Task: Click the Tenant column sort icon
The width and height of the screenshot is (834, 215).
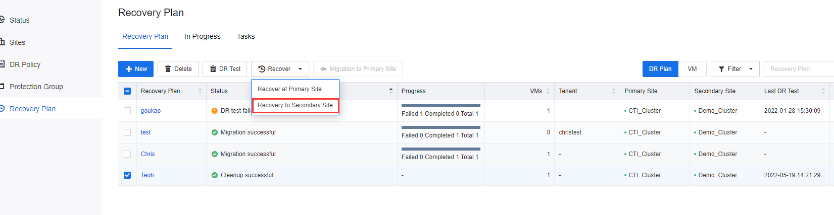Action: click(614, 91)
